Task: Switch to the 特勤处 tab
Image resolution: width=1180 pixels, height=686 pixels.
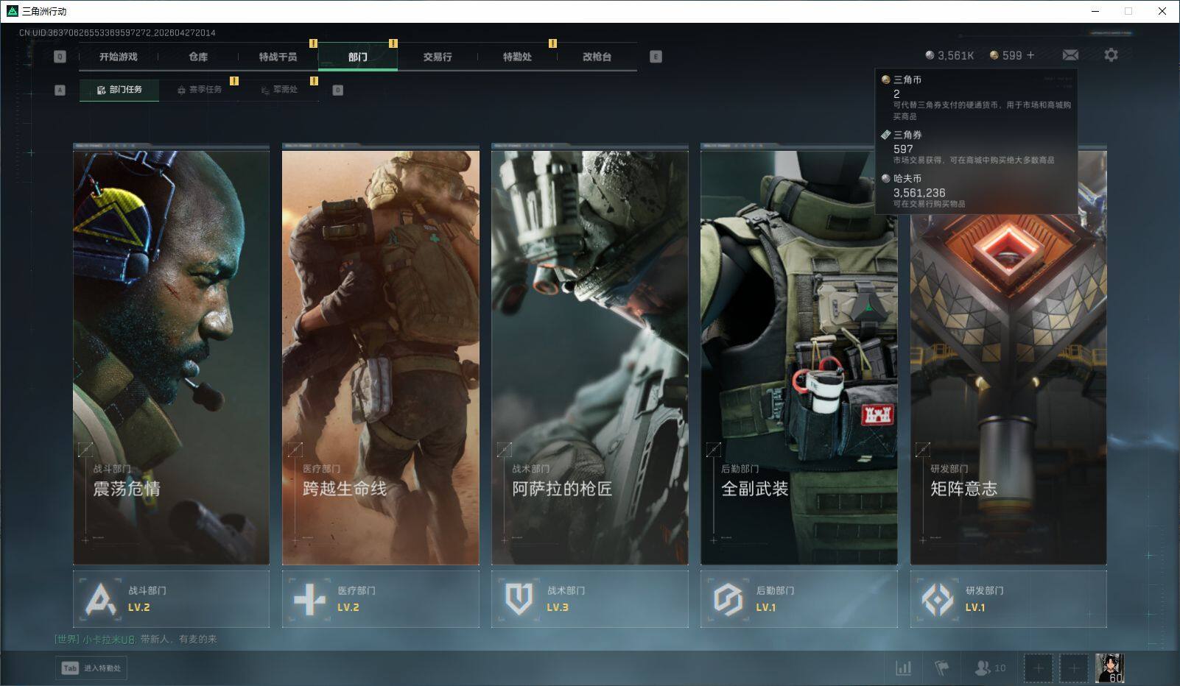Action: pyautogui.click(x=517, y=57)
